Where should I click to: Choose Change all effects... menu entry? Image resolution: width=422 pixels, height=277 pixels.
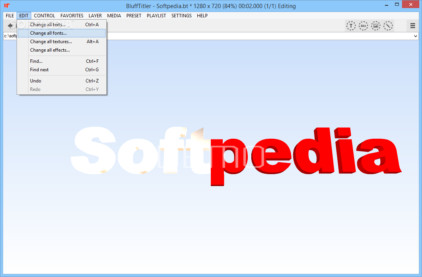click(x=62, y=50)
